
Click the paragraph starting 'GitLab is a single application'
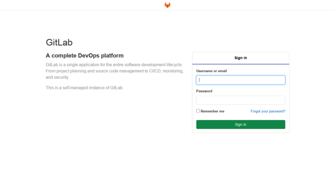pyautogui.click(x=115, y=71)
